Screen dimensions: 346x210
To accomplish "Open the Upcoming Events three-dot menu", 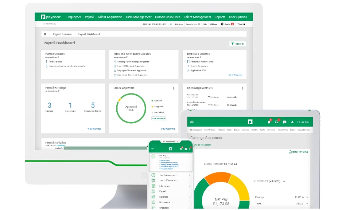I will coord(243,88).
